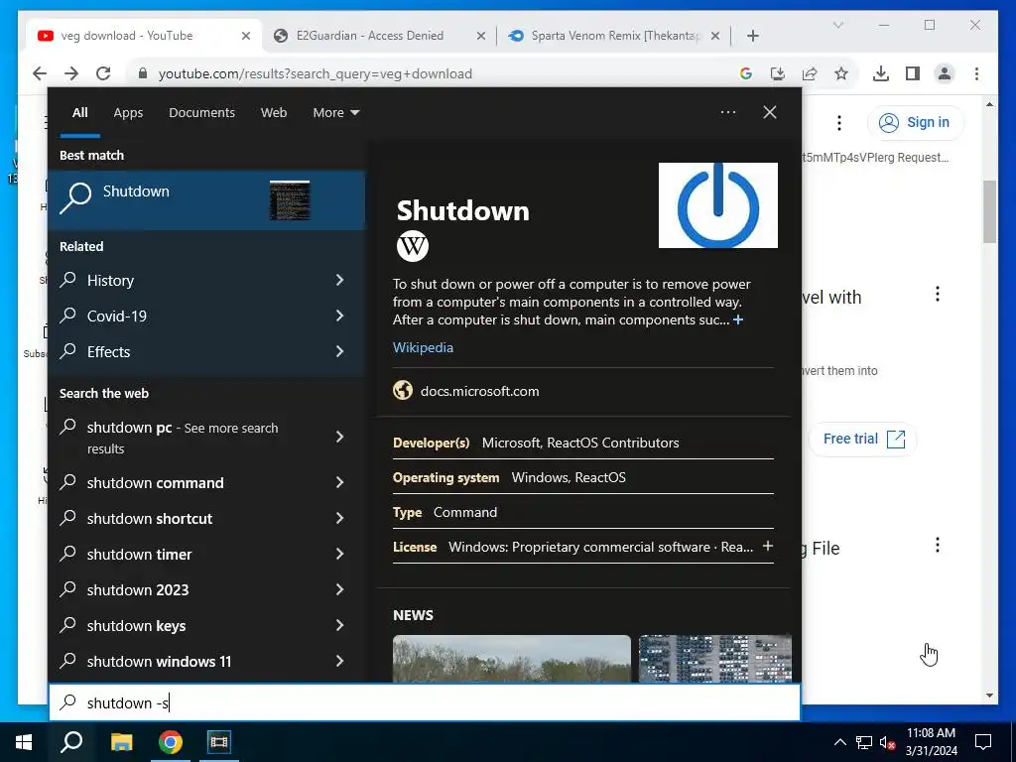The height and width of the screenshot is (762, 1016).
Task: Reload the YouTube page
Action: point(103,73)
